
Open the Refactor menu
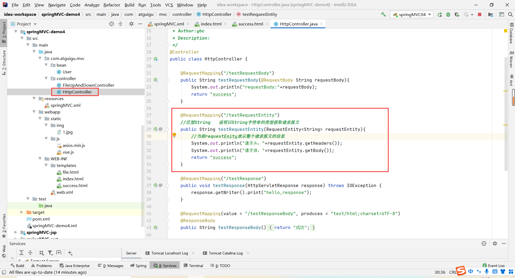(112, 5)
